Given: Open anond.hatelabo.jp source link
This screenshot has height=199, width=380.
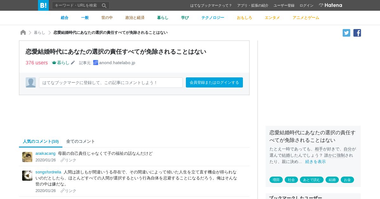Looking at the screenshot, I should [117, 63].
